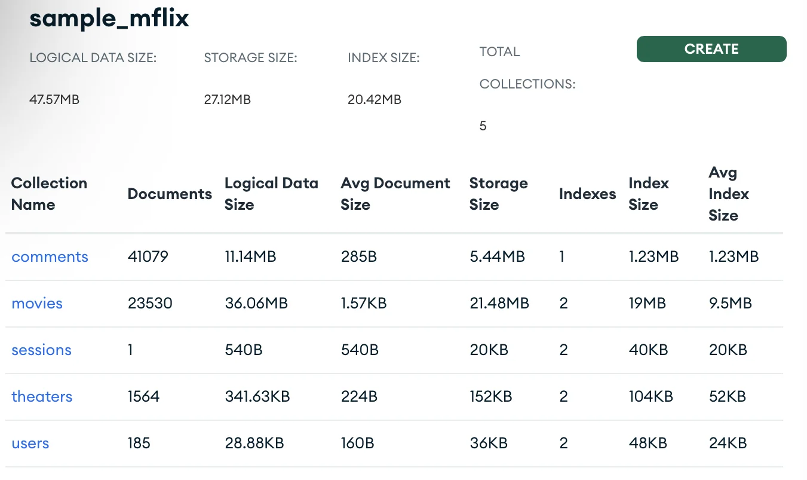This screenshot has height=480, width=807.
Task: Sort by the Storage Size column
Action: 499,194
